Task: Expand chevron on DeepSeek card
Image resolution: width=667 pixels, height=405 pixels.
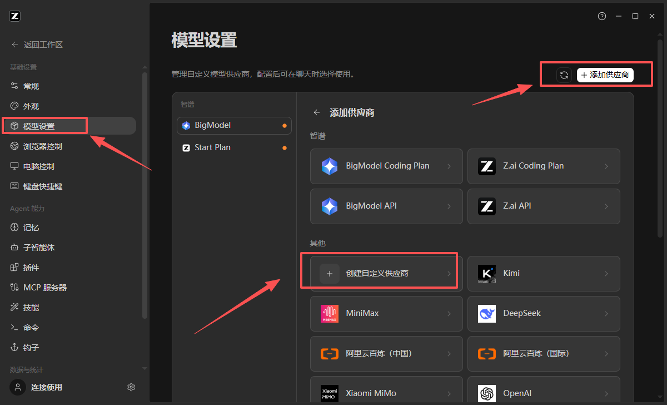Action: [606, 314]
